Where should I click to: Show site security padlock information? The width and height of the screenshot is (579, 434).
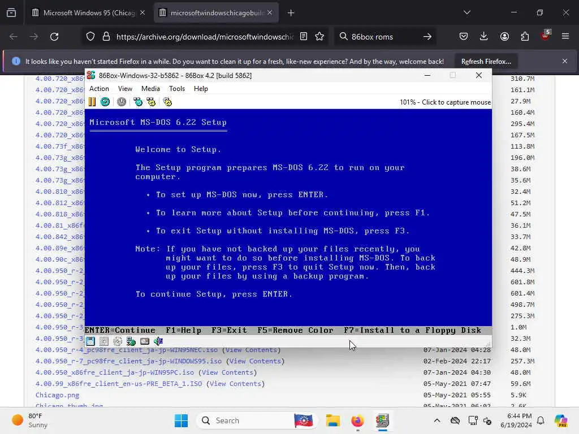point(106,37)
